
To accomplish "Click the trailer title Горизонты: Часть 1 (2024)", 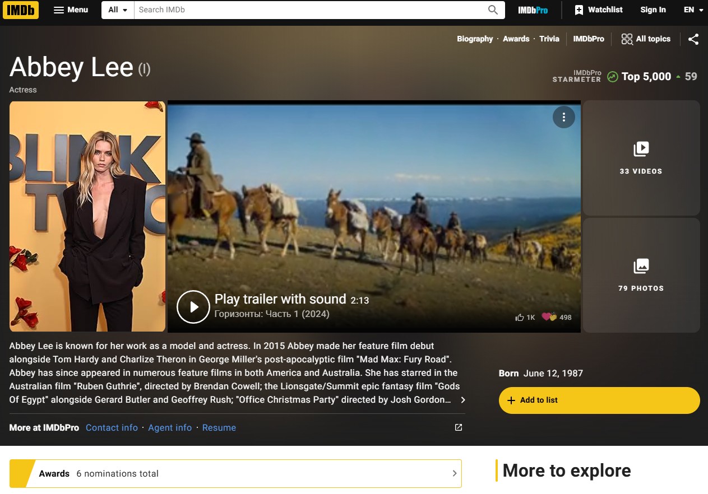I will point(272,314).
